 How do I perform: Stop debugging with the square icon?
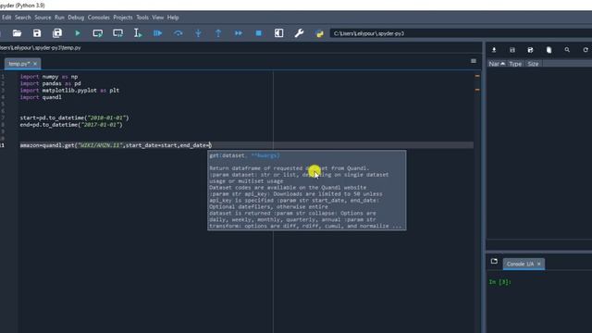coord(259,33)
